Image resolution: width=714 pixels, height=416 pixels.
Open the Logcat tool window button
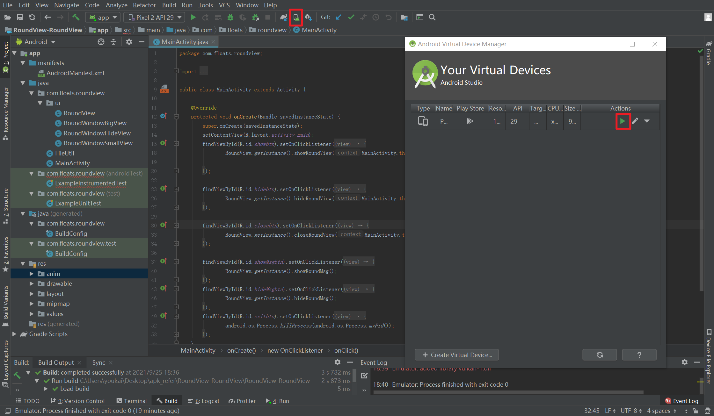click(204, 401)
